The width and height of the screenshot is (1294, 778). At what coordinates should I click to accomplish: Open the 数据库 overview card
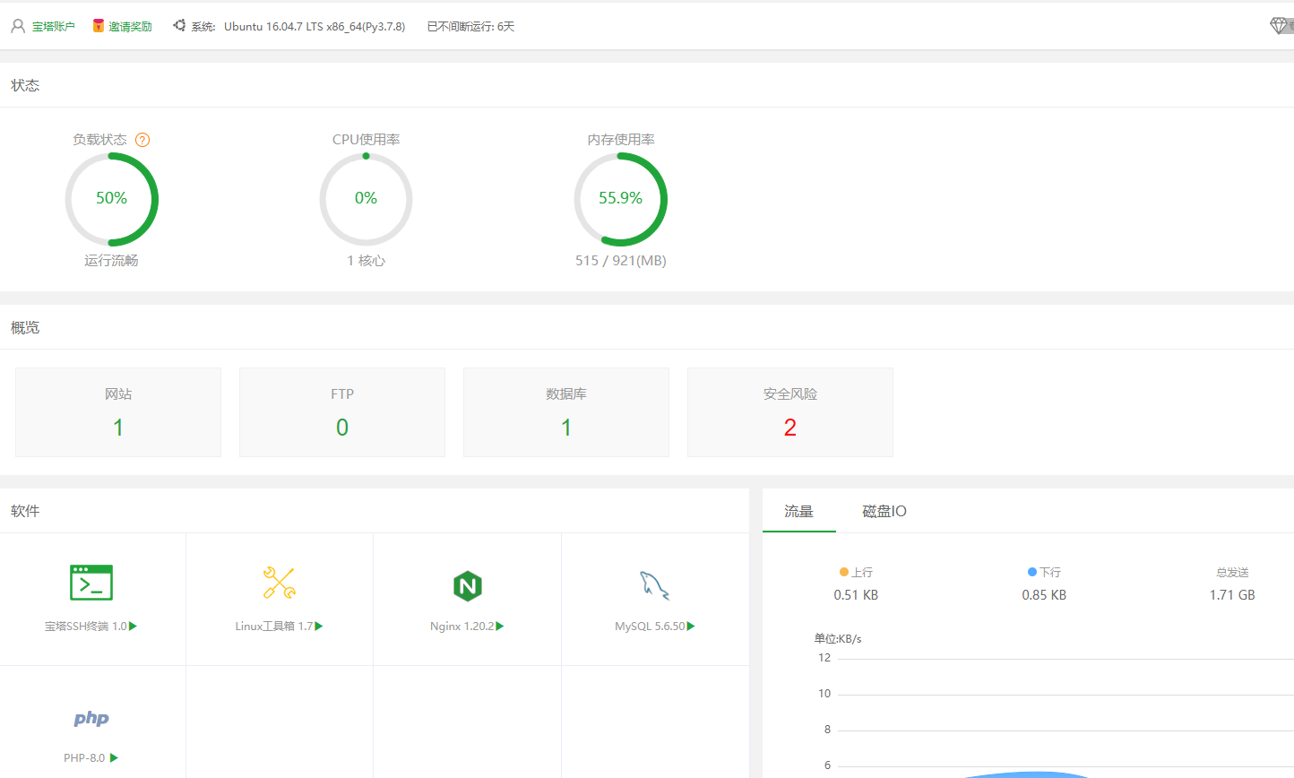[x=566, y=412]
